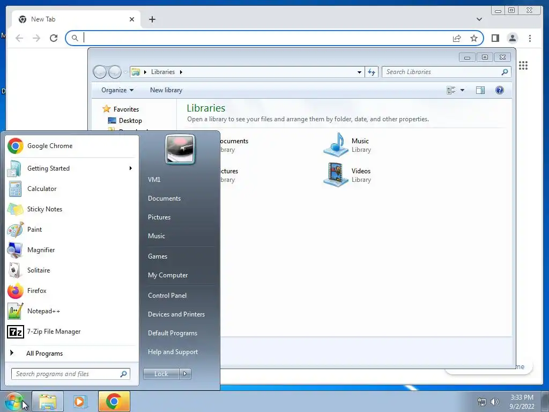Open network icon in system tray
Screen dimensions: 549x412
482,402
